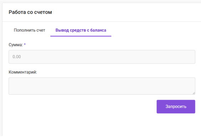Focus the Сумма amount input field
This screenshot has width=201, height=140.
coord(102,57)
